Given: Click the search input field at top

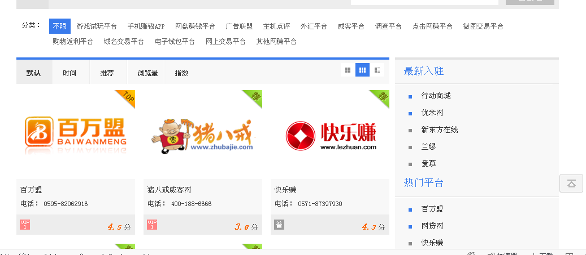Looking at the screenshot, I should click(x=424, y=2).
